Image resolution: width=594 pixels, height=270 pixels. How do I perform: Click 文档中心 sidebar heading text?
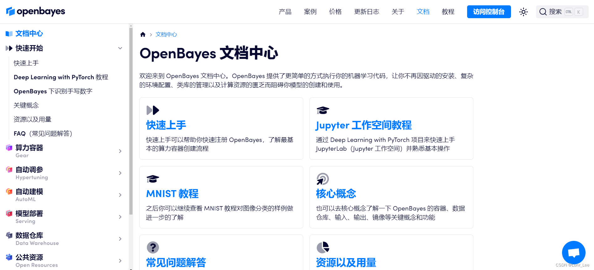(29, 34)
